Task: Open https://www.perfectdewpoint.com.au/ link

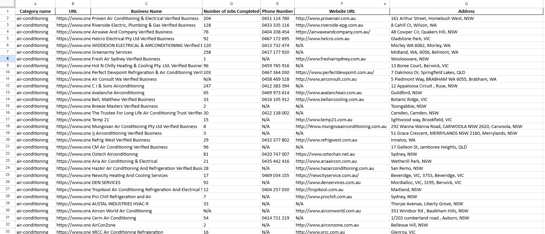Action: tap(335, 72)
